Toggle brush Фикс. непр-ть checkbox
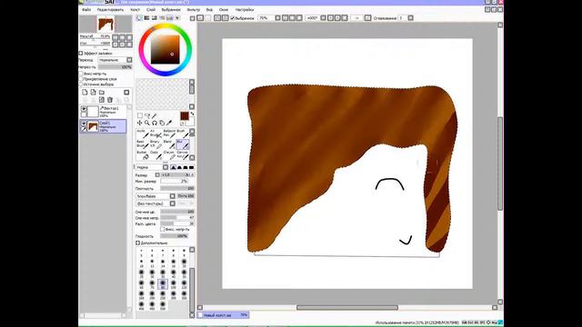582x327 pixels. pos(162,229)
